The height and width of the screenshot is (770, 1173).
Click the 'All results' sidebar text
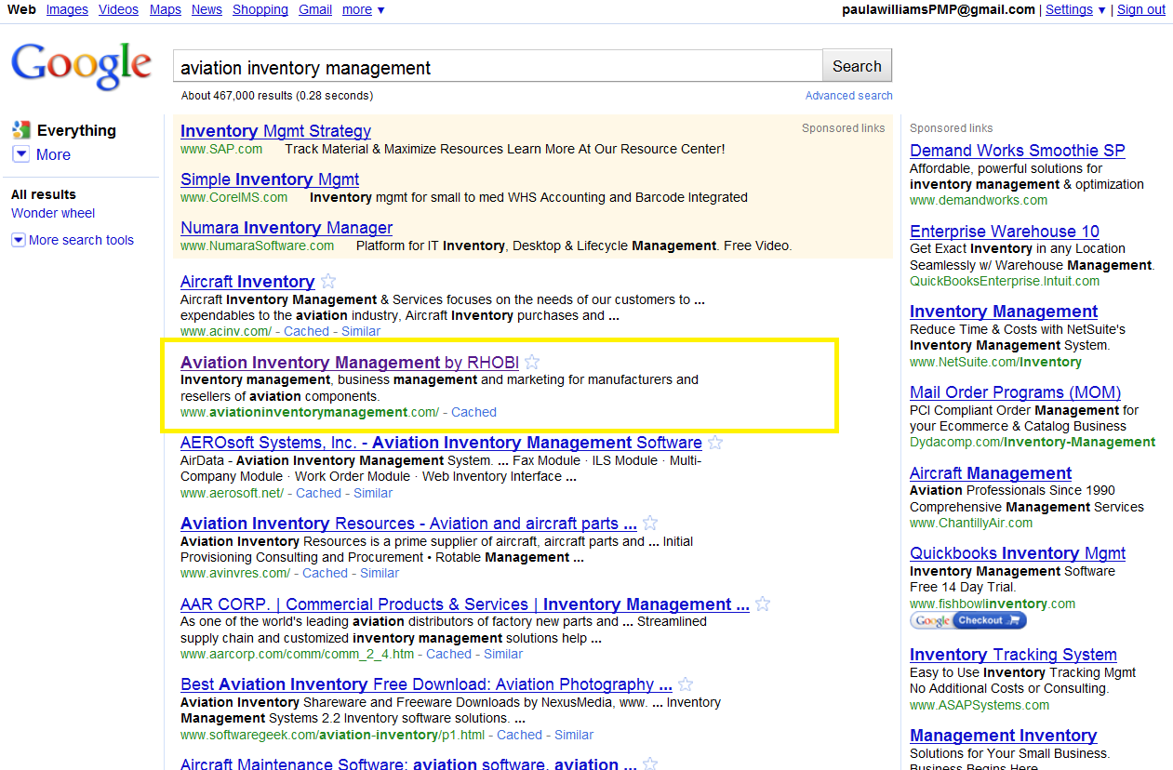tap(44, 194)
